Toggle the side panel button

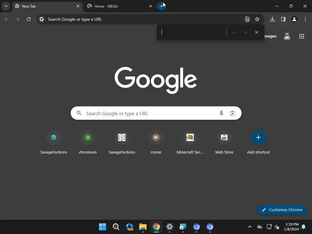(x=283, y=19)
